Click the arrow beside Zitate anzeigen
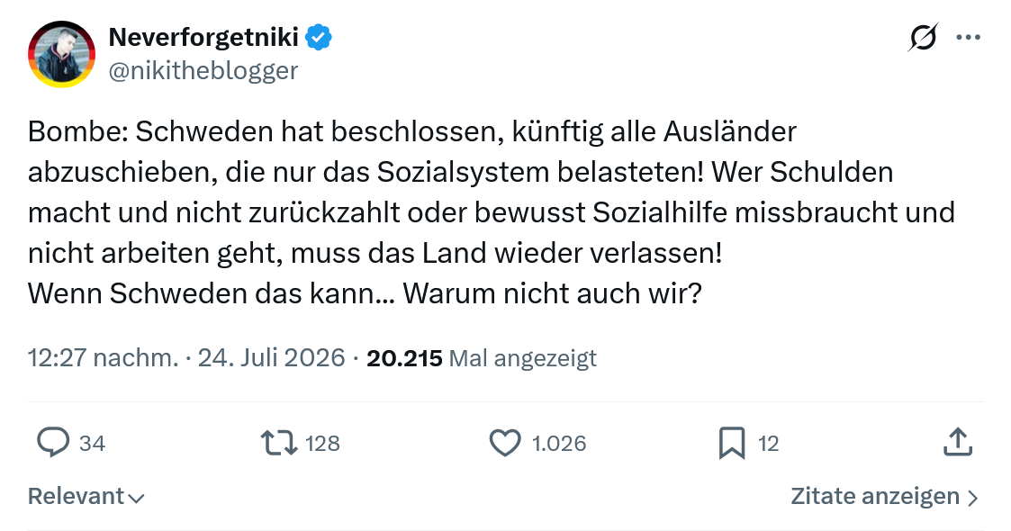 [x=973, y=498]
